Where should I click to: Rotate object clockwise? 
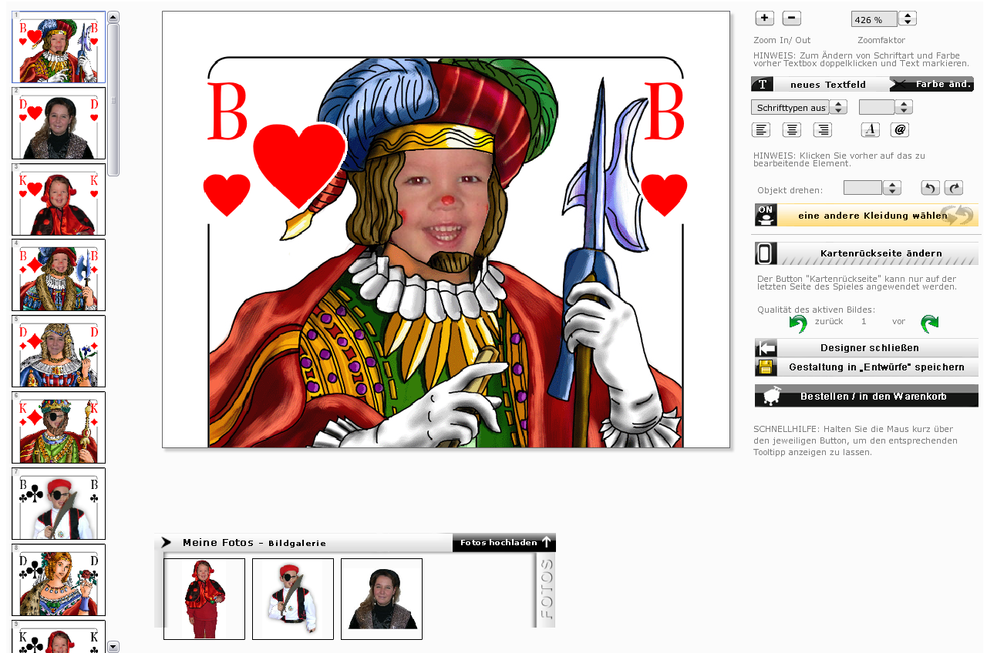click(954, 188)
